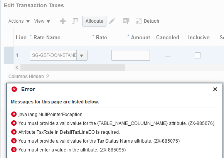224x158 pixels.
Task: Close the Error dialog
Action: (x=215, y=89)
